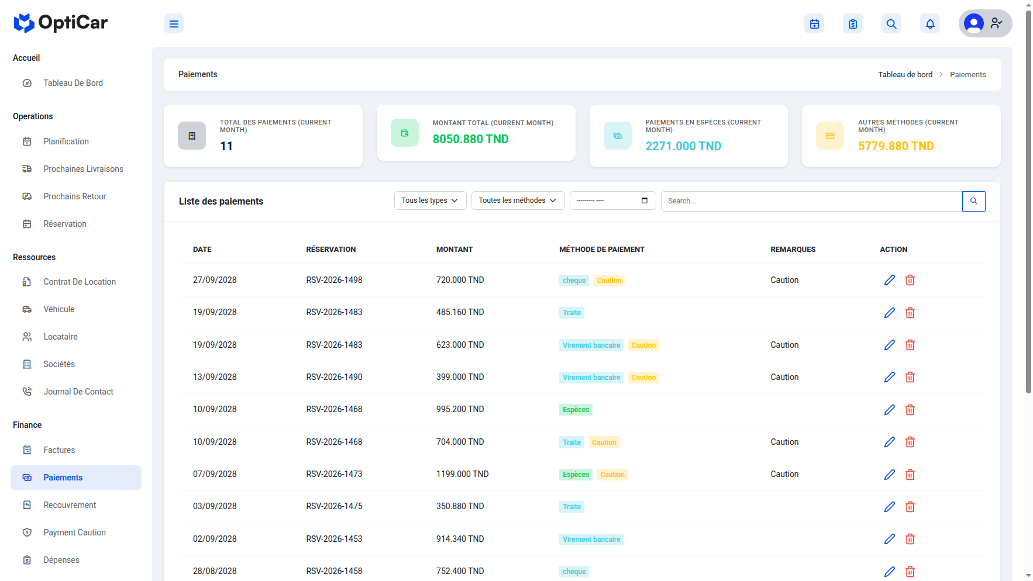The image size is (1033, 581).
Task: Delete the 995.200 TND payment
Action: [x=910, y=410]
